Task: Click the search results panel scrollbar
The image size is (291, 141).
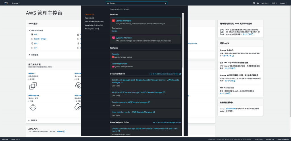Action: pos(183,40)
